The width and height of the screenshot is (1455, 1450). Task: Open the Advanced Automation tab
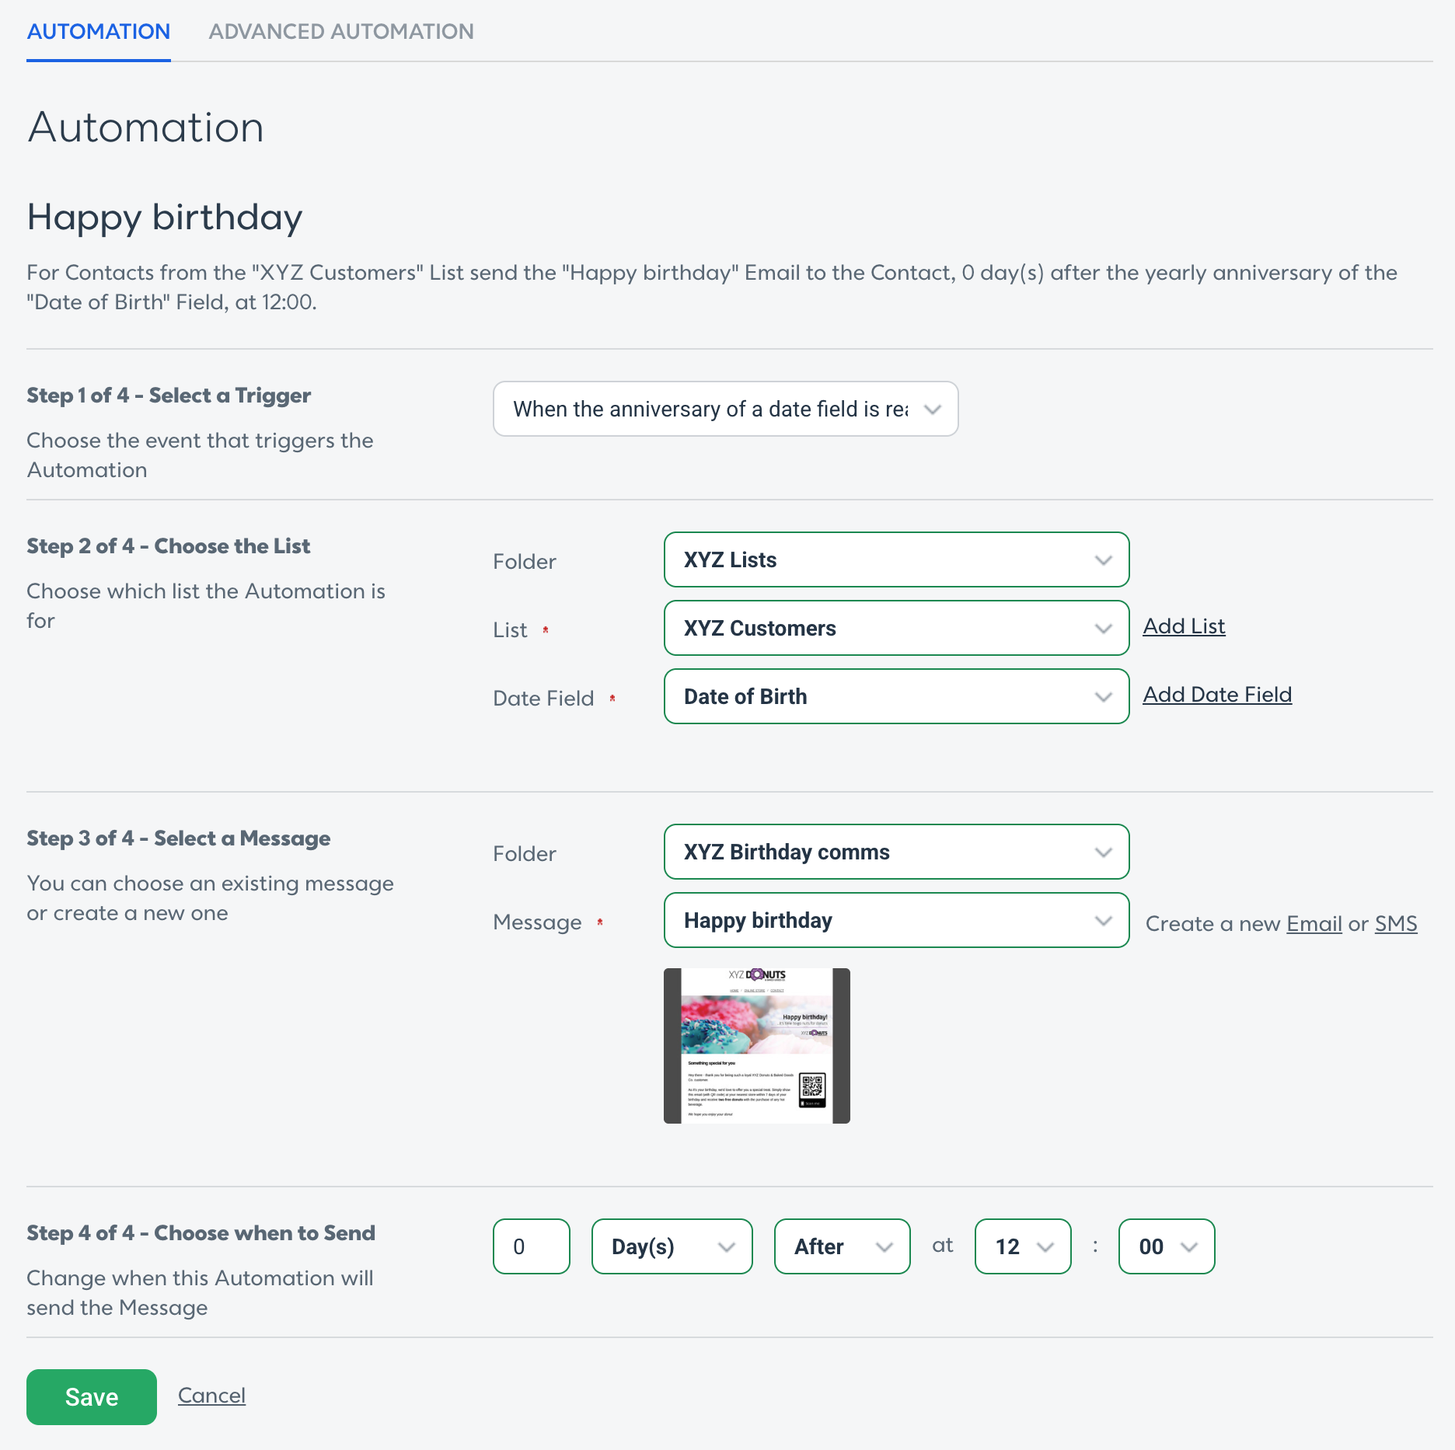point(341,31)
